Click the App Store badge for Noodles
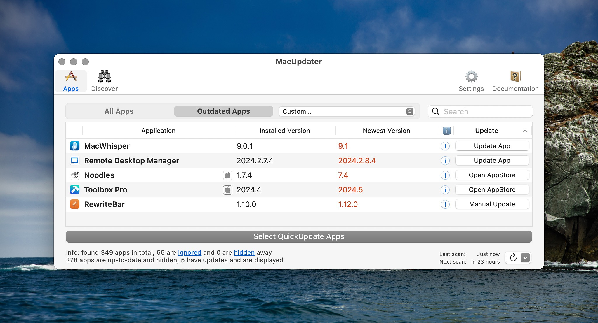The height and width of the screenshot is (323, 598). click(228, 175)
